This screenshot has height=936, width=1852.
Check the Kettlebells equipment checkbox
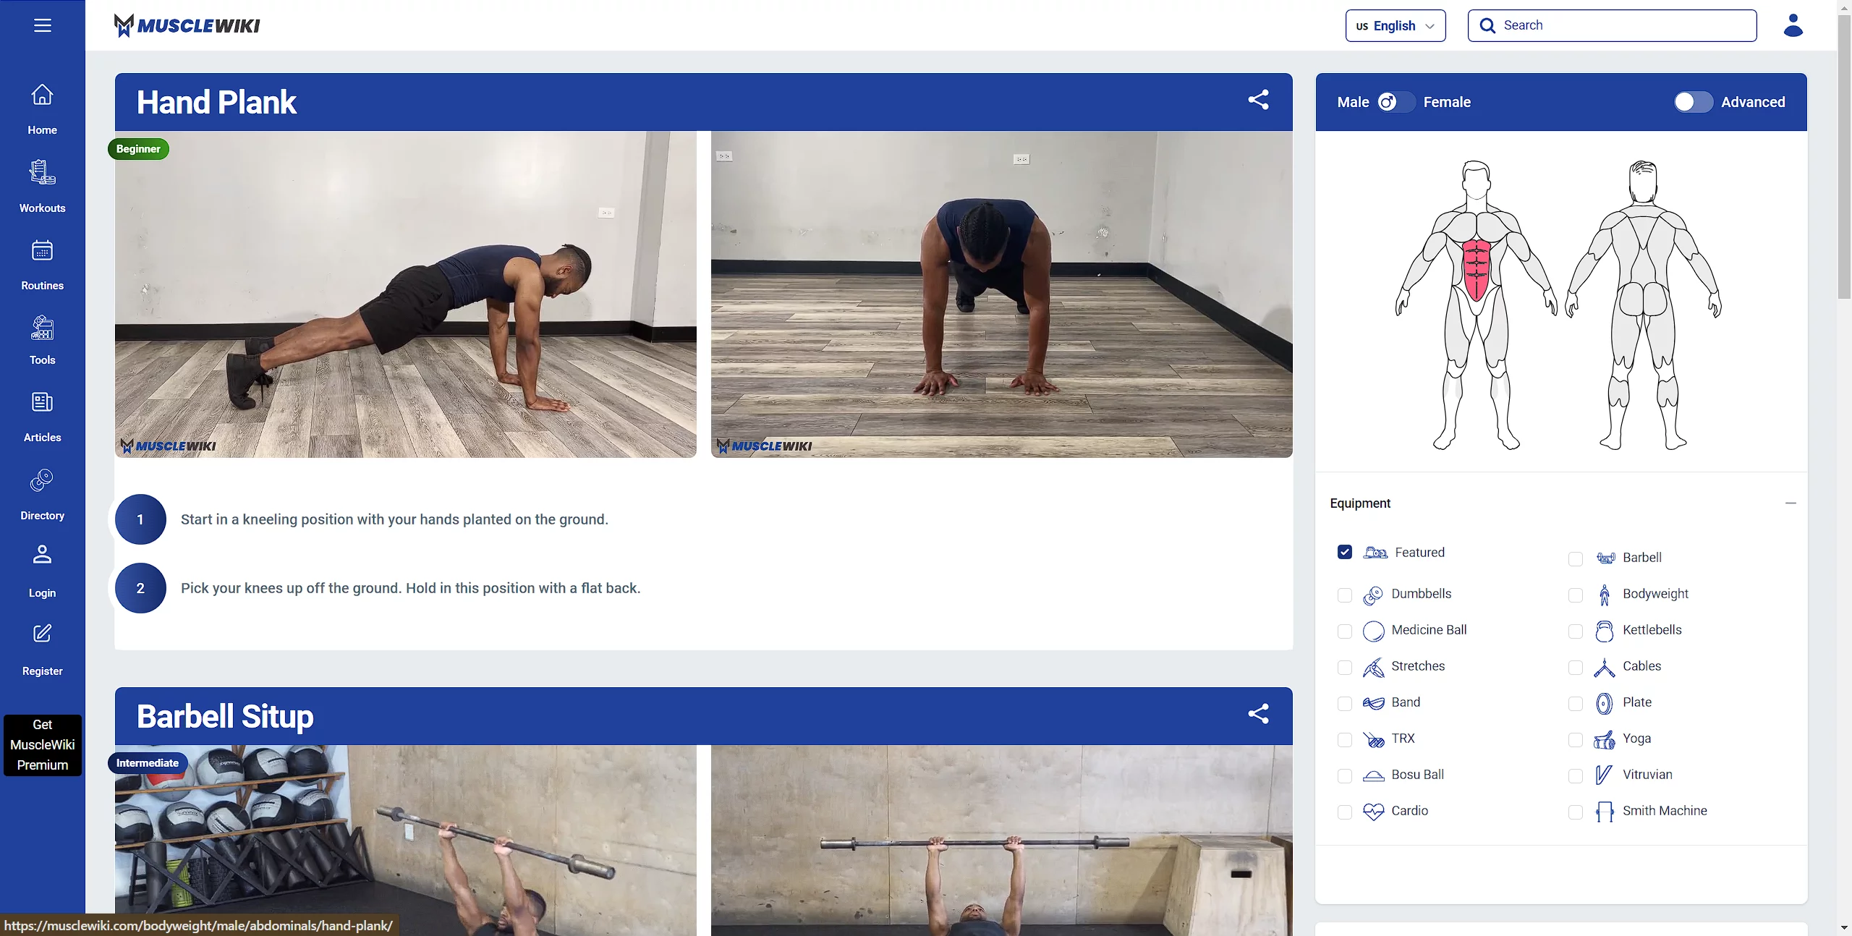[x=1575, y=631]
